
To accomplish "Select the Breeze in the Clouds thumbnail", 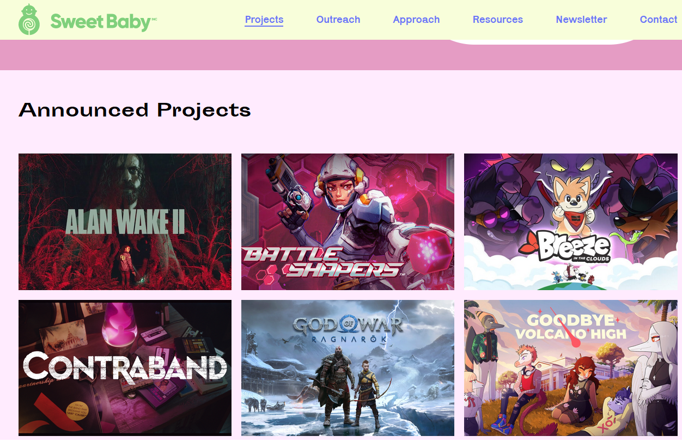I will tap(571, 222).
